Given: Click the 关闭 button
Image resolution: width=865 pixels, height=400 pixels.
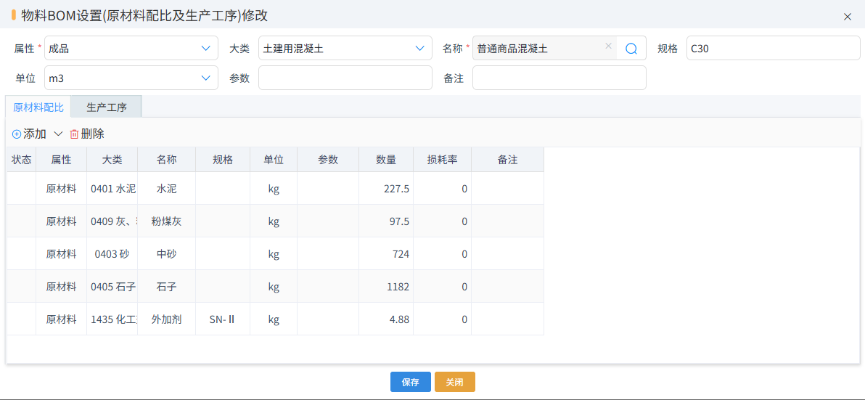Looking at the screenshot, I should click(x=454, y=382).
